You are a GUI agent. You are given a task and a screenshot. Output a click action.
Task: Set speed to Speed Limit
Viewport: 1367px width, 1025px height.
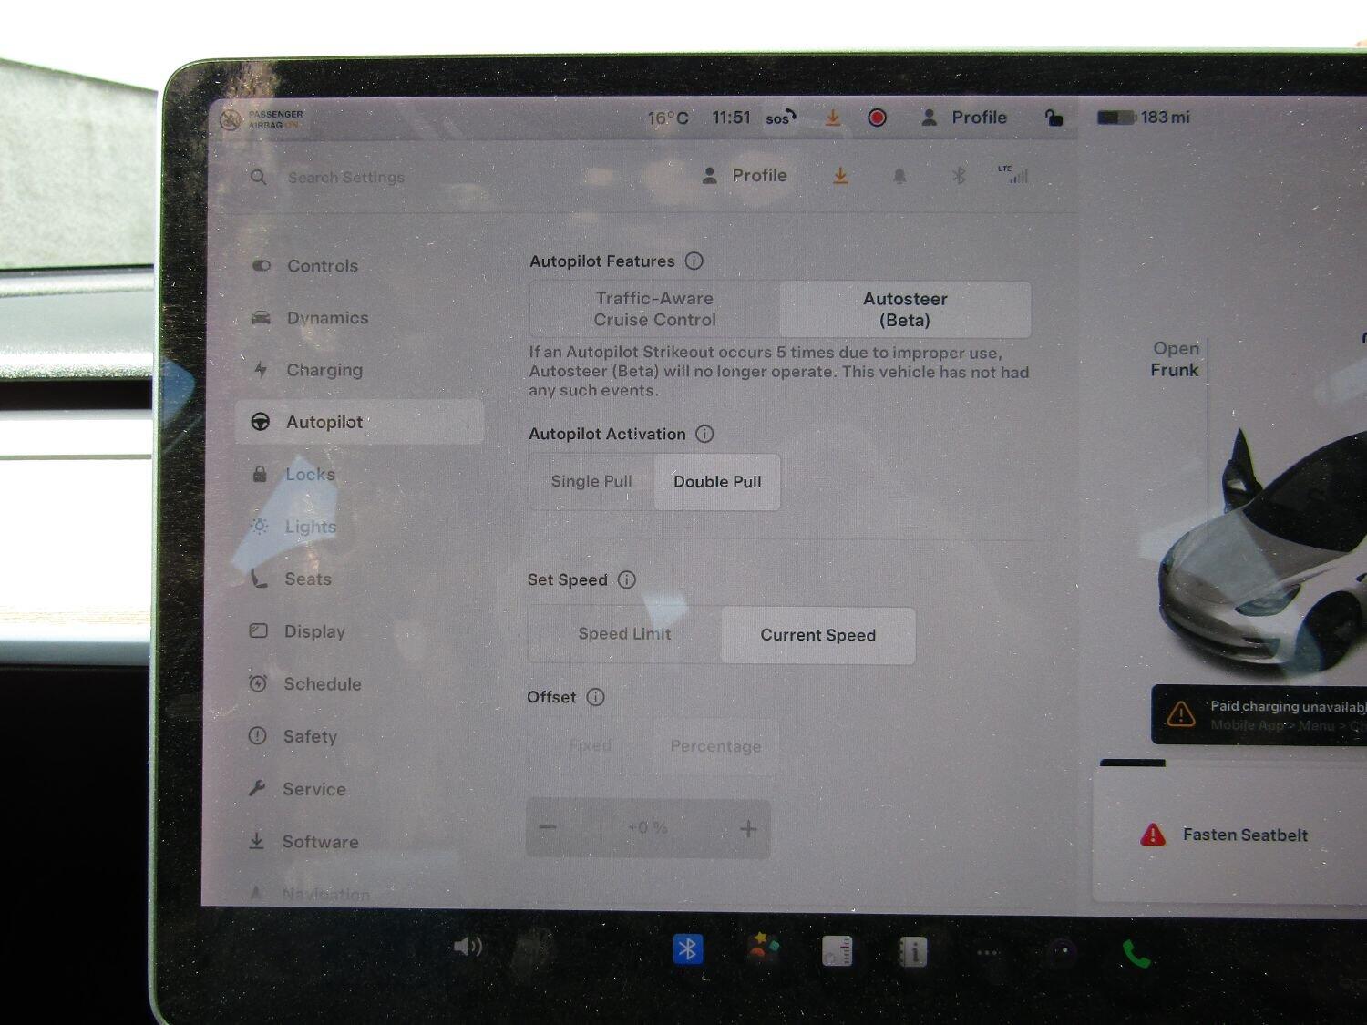(x=624, y=634)
